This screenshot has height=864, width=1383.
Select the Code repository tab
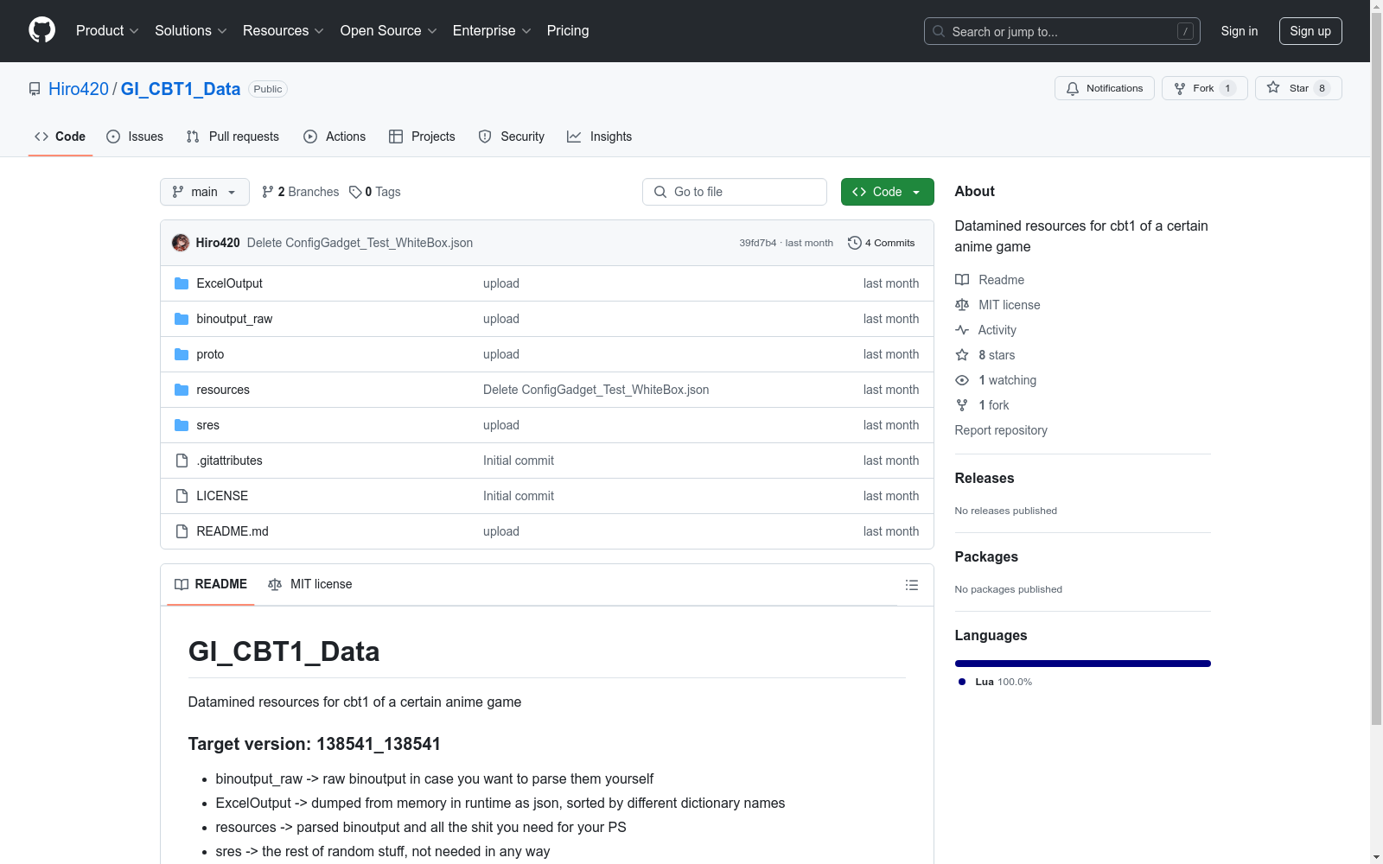61,137
